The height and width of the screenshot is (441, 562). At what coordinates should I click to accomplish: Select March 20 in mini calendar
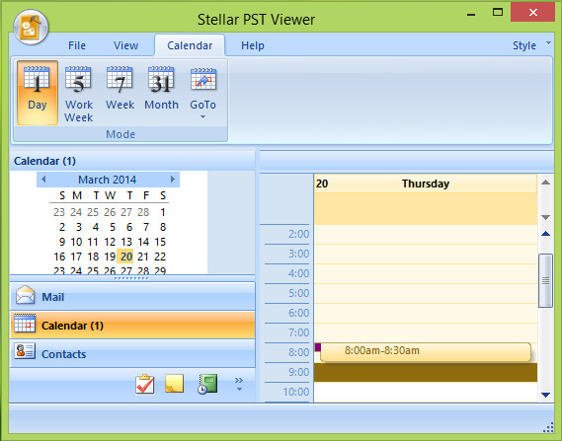click(126, 257)
